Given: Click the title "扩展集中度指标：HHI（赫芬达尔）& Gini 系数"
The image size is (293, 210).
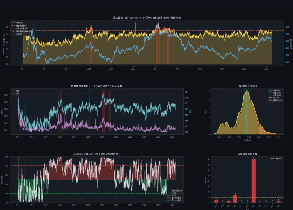Looking at the screenshot, I should (x=96, y=86).
